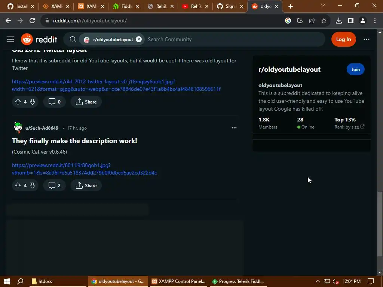Click the share page icon in address bar

pos(312,21)
